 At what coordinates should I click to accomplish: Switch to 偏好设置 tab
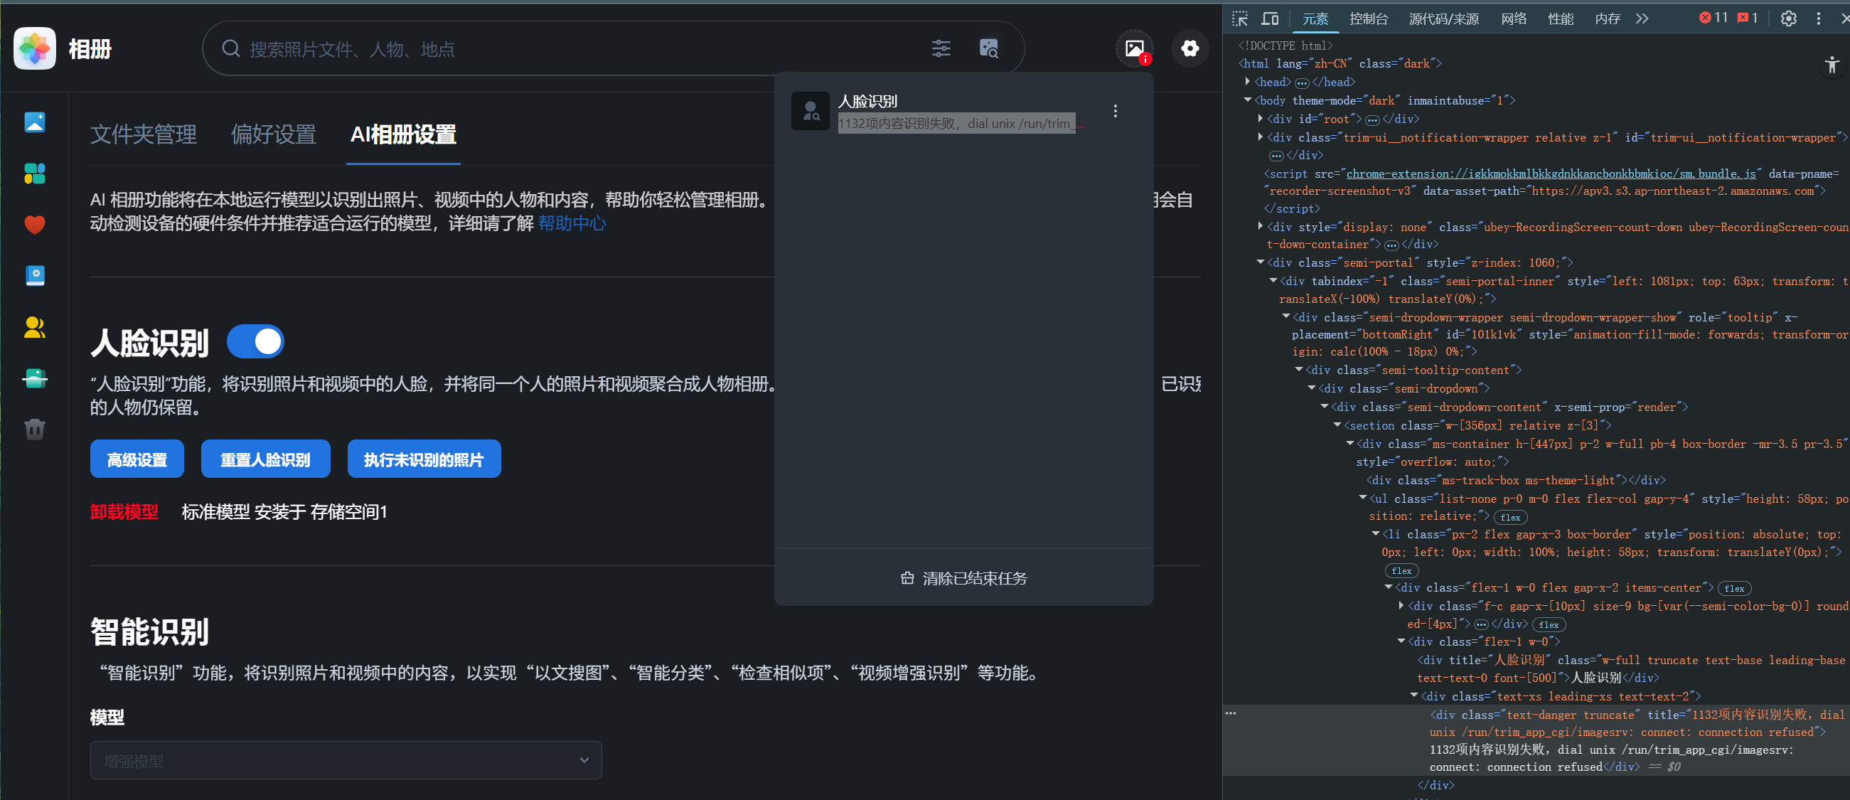pos(274,134)
